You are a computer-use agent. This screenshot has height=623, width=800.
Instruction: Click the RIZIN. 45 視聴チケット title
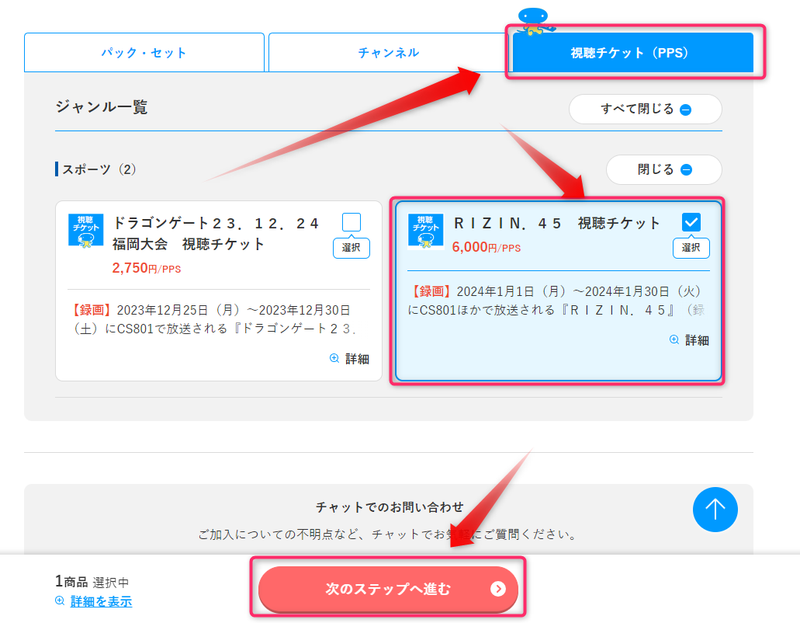556,223
